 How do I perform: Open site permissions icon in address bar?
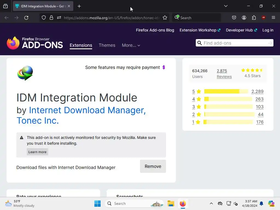point(59,18)
